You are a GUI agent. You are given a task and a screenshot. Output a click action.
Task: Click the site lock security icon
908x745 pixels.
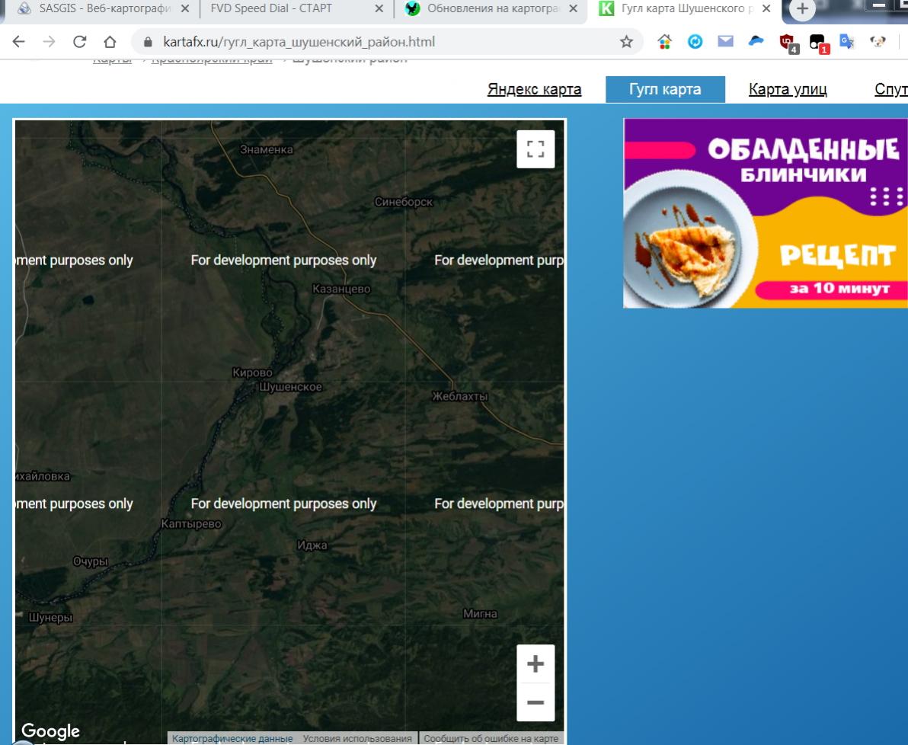(149, 42)
